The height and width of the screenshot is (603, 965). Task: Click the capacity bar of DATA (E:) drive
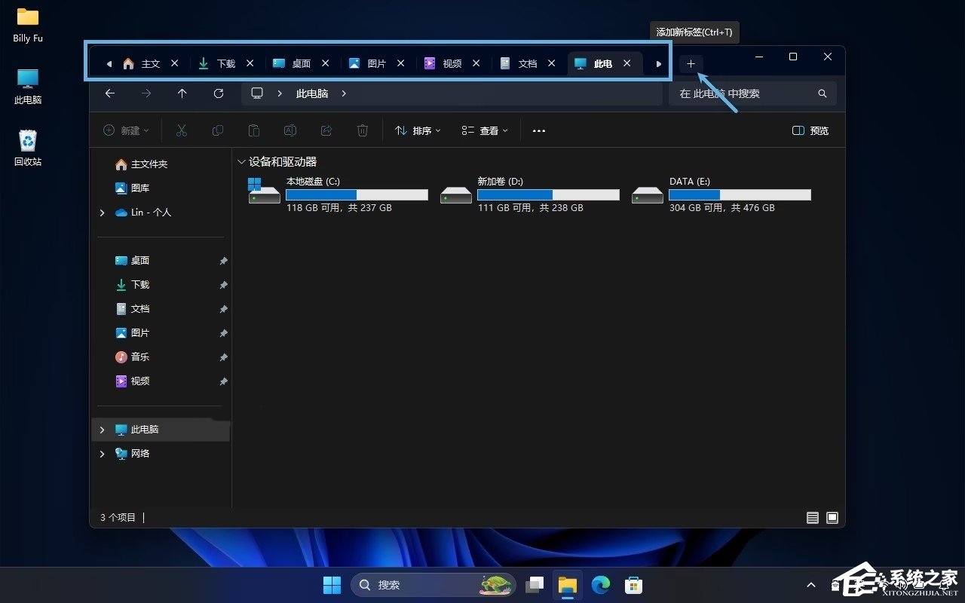pos(739,194)
